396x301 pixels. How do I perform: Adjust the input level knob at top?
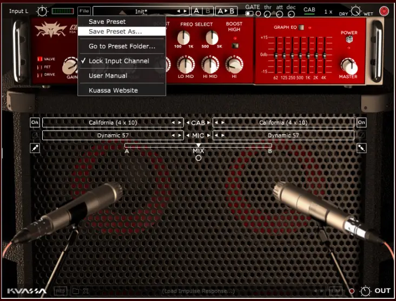(42, 11)
